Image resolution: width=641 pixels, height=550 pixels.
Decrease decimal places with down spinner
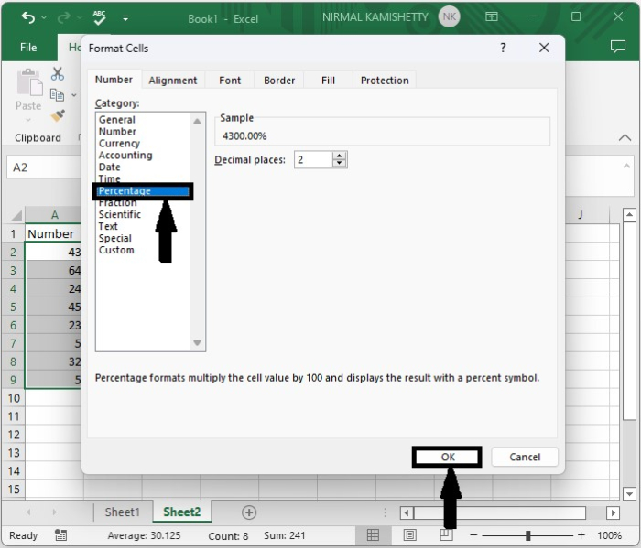click(x=340, y=164)
